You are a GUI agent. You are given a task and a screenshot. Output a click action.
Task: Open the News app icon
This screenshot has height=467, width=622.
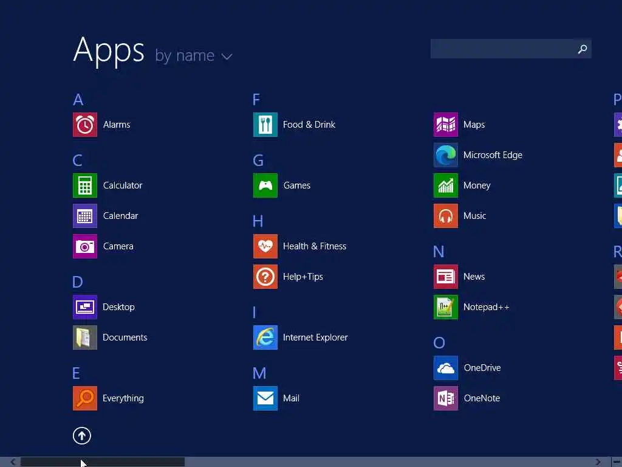click(446, 277)
